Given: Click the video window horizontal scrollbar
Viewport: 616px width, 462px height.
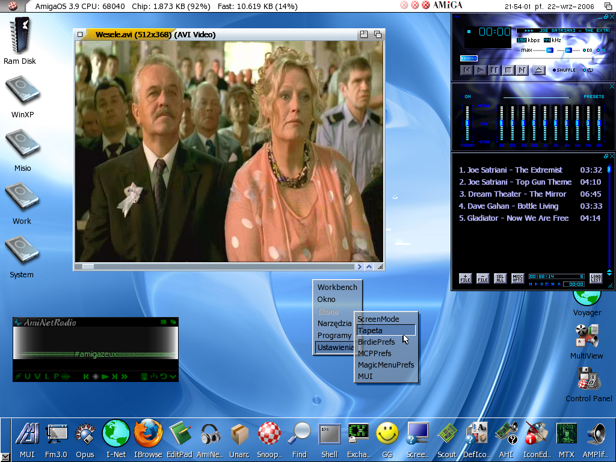Looking at the screenshot, I should point(215,266).
